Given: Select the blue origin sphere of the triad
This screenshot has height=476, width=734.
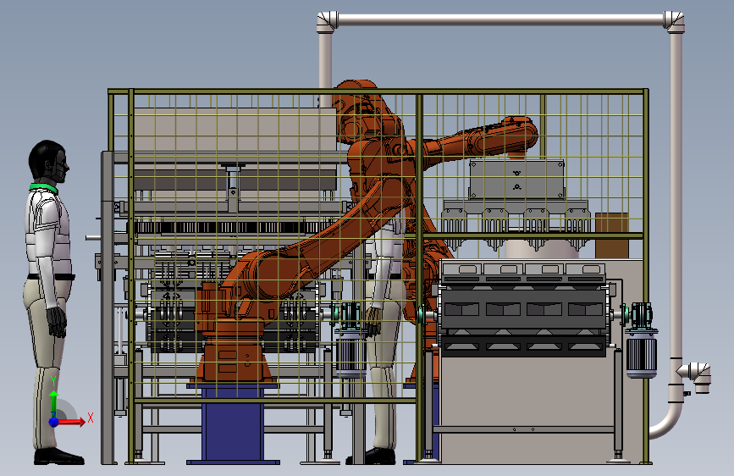Looking at the screenshot, I should [x=54, y=421].
